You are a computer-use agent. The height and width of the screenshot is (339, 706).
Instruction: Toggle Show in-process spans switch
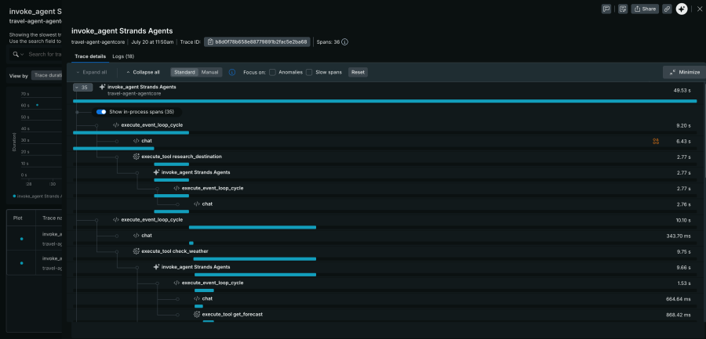tap(101, 111)
